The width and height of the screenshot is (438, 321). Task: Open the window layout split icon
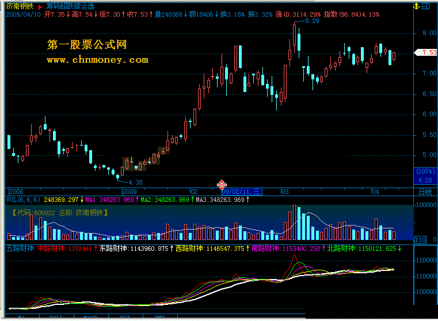pos(426,6)
